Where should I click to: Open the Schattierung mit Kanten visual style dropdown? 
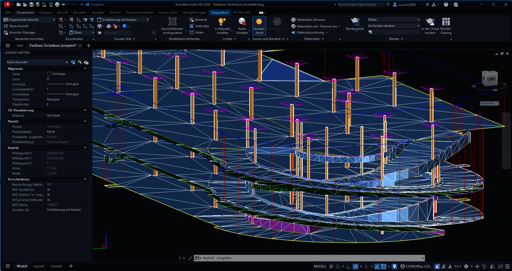pyautogui.click(x=148, y=20)
